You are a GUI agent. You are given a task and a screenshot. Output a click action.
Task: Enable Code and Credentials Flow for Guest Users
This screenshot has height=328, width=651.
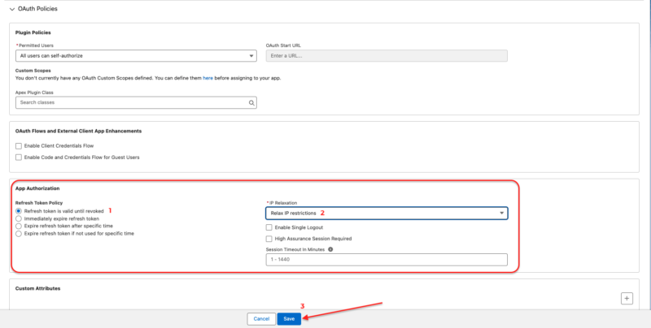click(18, 158)
